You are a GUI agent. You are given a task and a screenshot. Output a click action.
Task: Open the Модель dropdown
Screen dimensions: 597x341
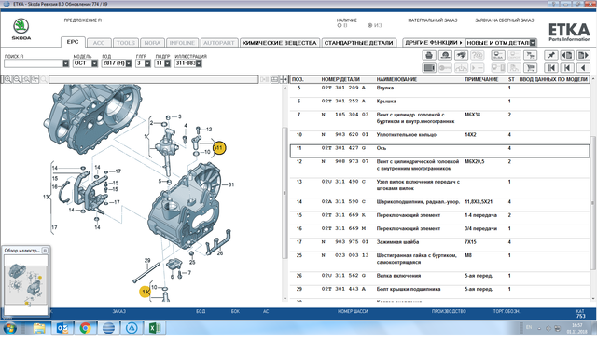pyautogui.click(x=94, y=63)
